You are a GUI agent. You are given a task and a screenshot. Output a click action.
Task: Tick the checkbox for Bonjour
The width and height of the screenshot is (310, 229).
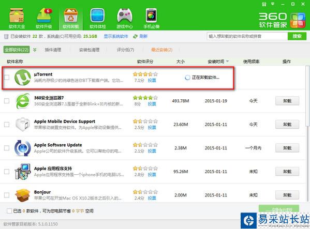(x=7, y=195)
